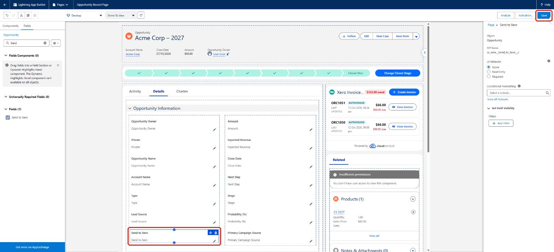Click pencil icon for Amount field
The height and width of the screenshot is (252, 554).
[311, 130]
